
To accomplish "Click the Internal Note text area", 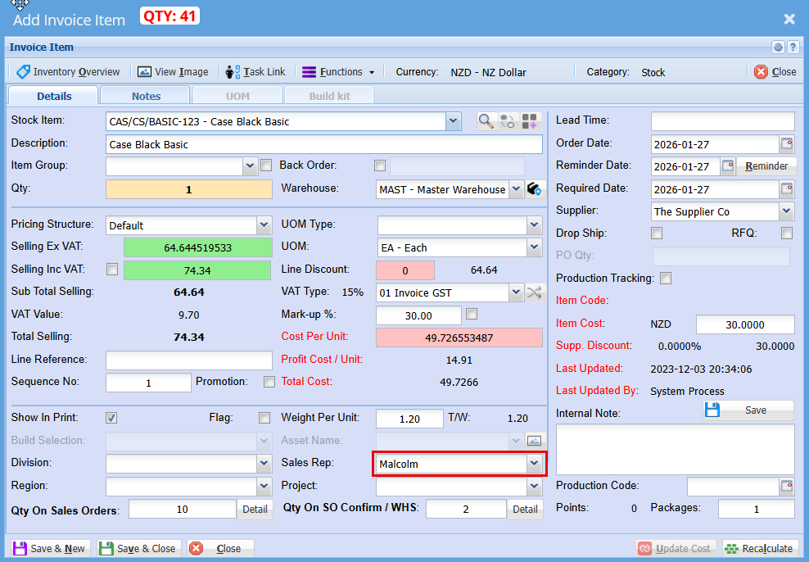I will pos(675,449).
